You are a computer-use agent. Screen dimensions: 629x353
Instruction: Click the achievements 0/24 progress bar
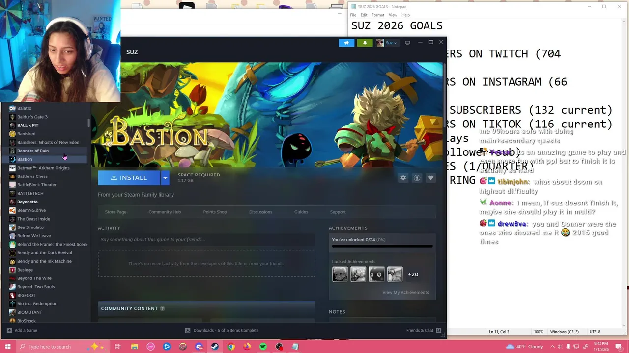[382, 246]
